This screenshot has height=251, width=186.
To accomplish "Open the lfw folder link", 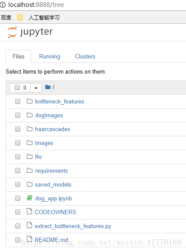I will coord(38,157).
